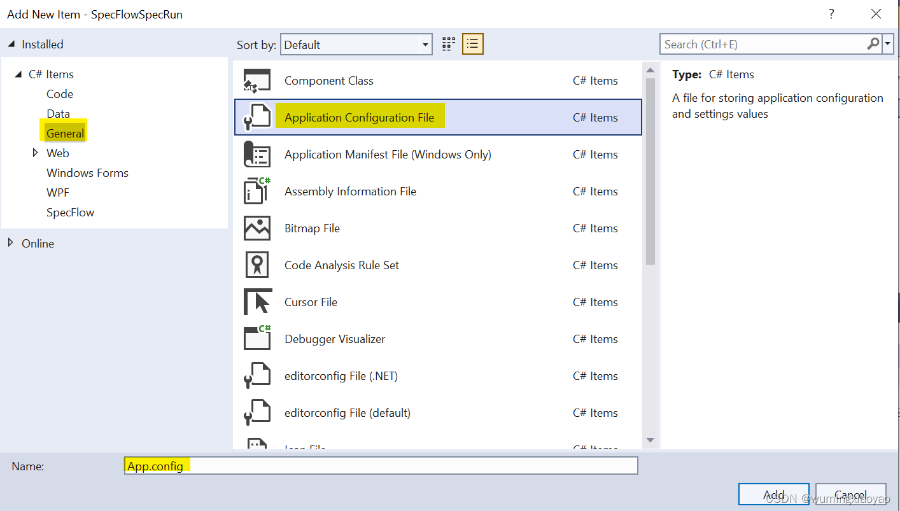Click the Add button

pyautogui.click(x=774, y=494)
